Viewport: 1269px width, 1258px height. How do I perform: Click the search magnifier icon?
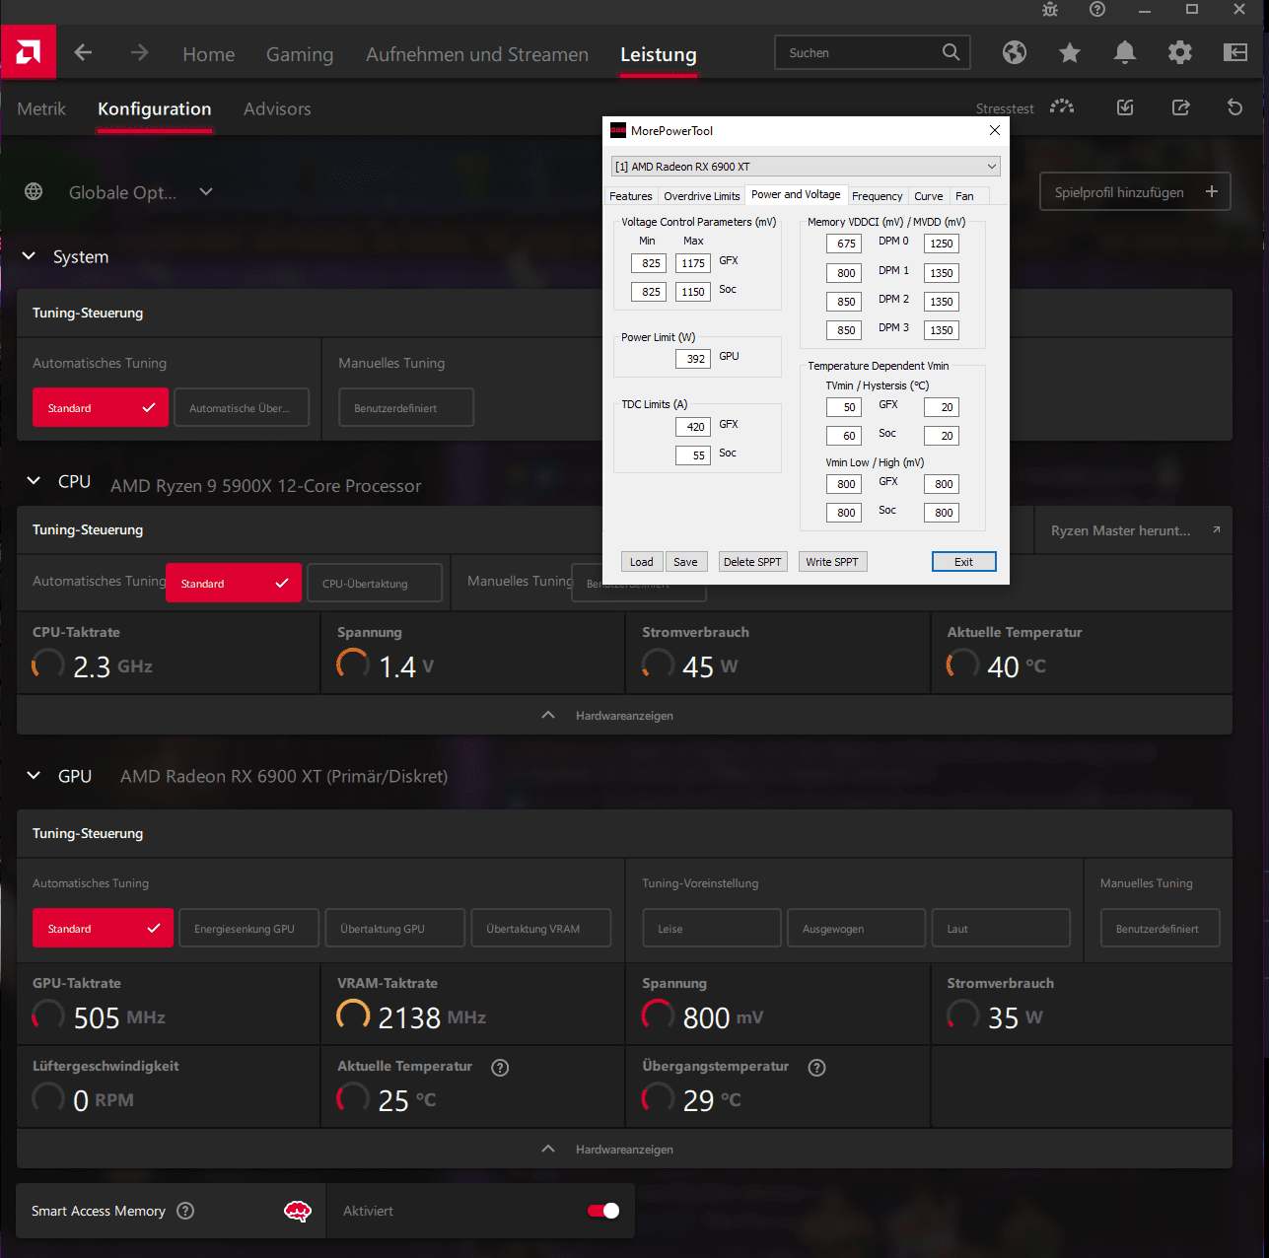(951, 52)
